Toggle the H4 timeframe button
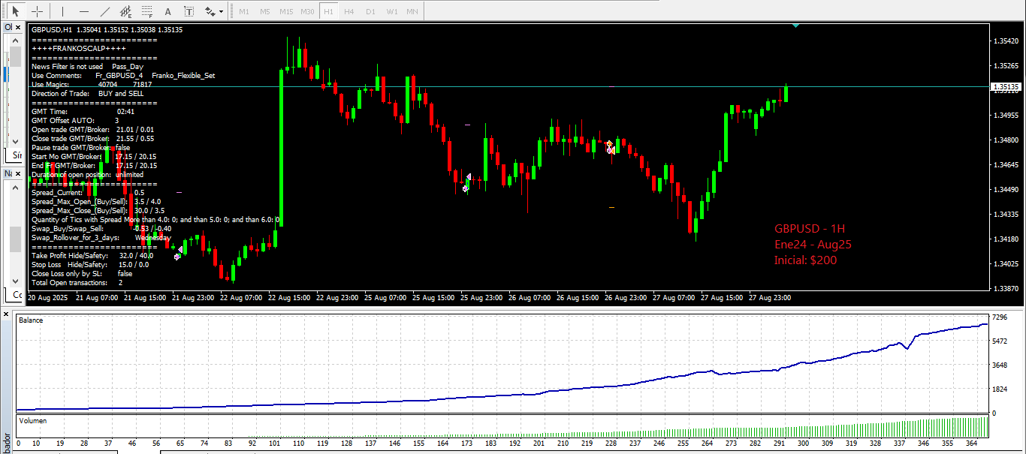The height and width of the screenshot is (454, 1026). click(x=349, y=11)
